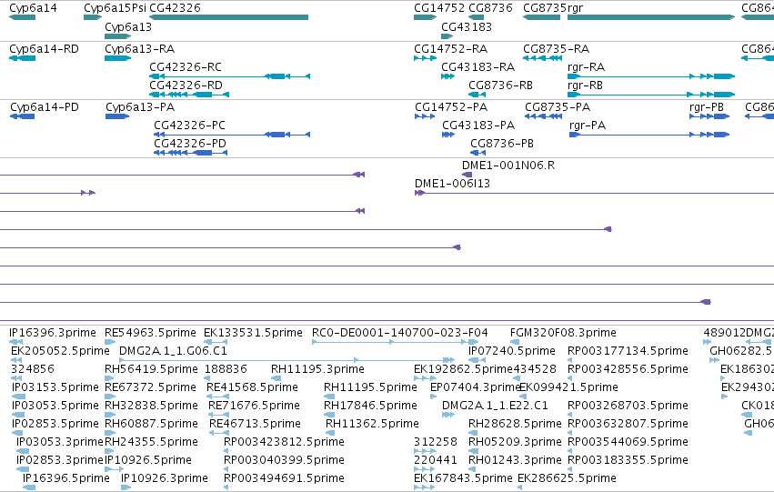Click the CG14752-RA transcript label

point(451,49)
